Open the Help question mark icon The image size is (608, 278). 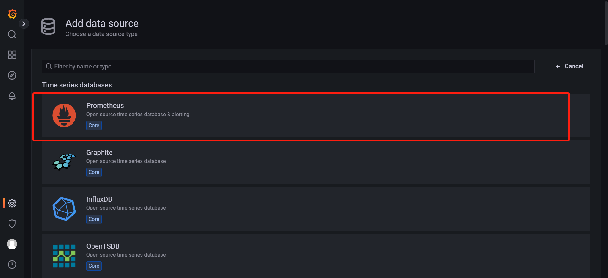[12, 264]
